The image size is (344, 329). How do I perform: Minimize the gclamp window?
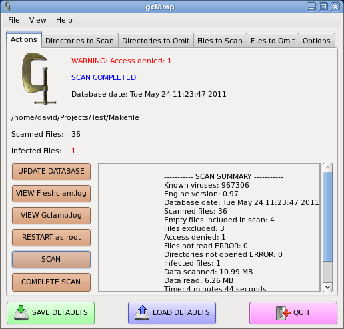tap(311, 7)
